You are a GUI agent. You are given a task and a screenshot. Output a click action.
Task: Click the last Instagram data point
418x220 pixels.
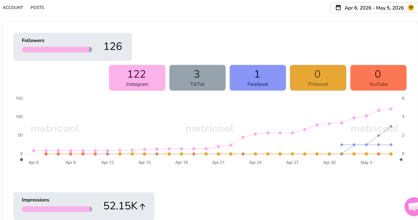click(391, 109)
